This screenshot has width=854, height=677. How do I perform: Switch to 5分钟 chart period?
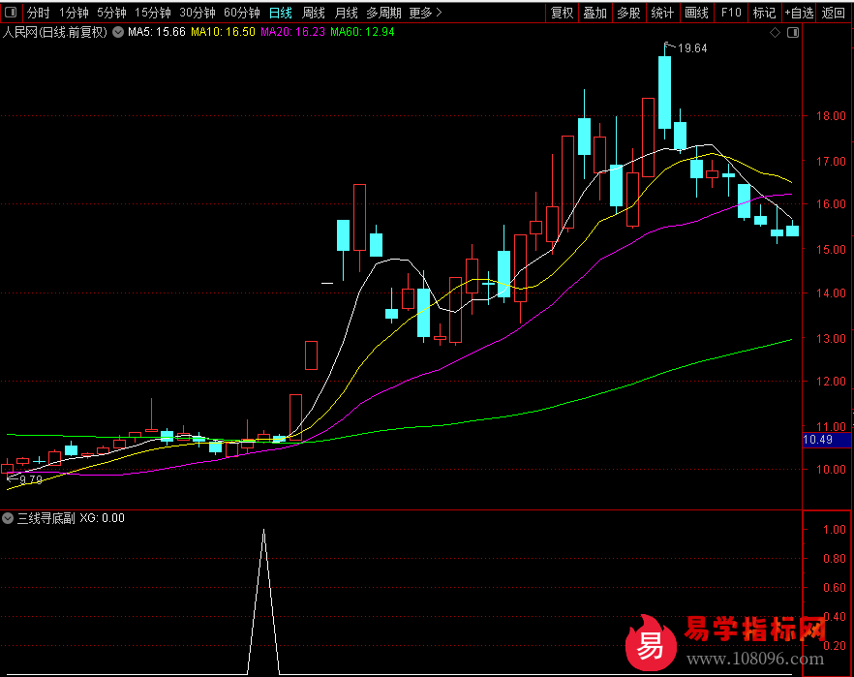111,13
